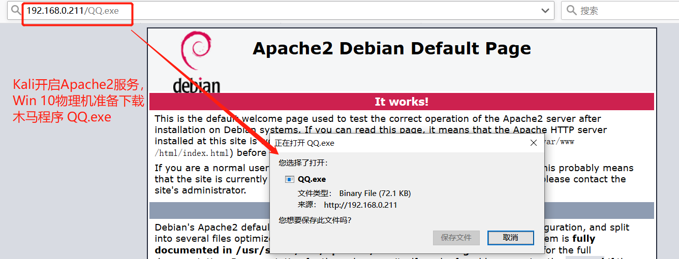Image resolution: width=679 pixels, height=259 pixels.
Task: Click the 您想要保存此文件吗? prompt text
Action: [x=315, y=220]
